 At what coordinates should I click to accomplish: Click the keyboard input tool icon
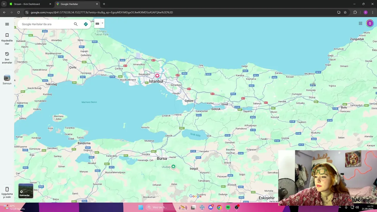[x=97, y=24]
